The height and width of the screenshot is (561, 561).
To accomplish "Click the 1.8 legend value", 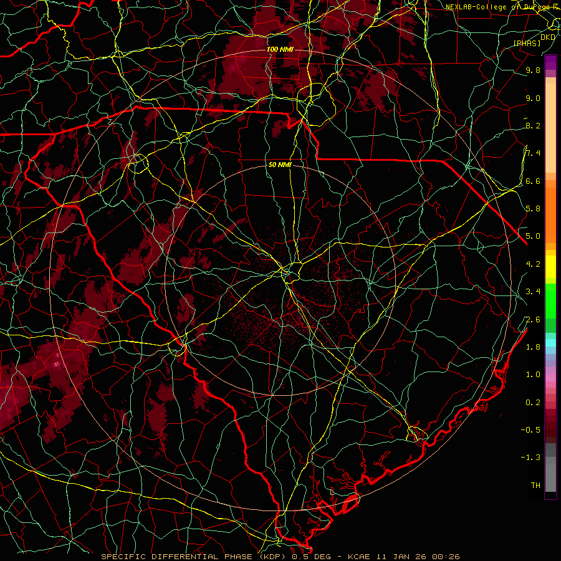I will tap(533, 347).
